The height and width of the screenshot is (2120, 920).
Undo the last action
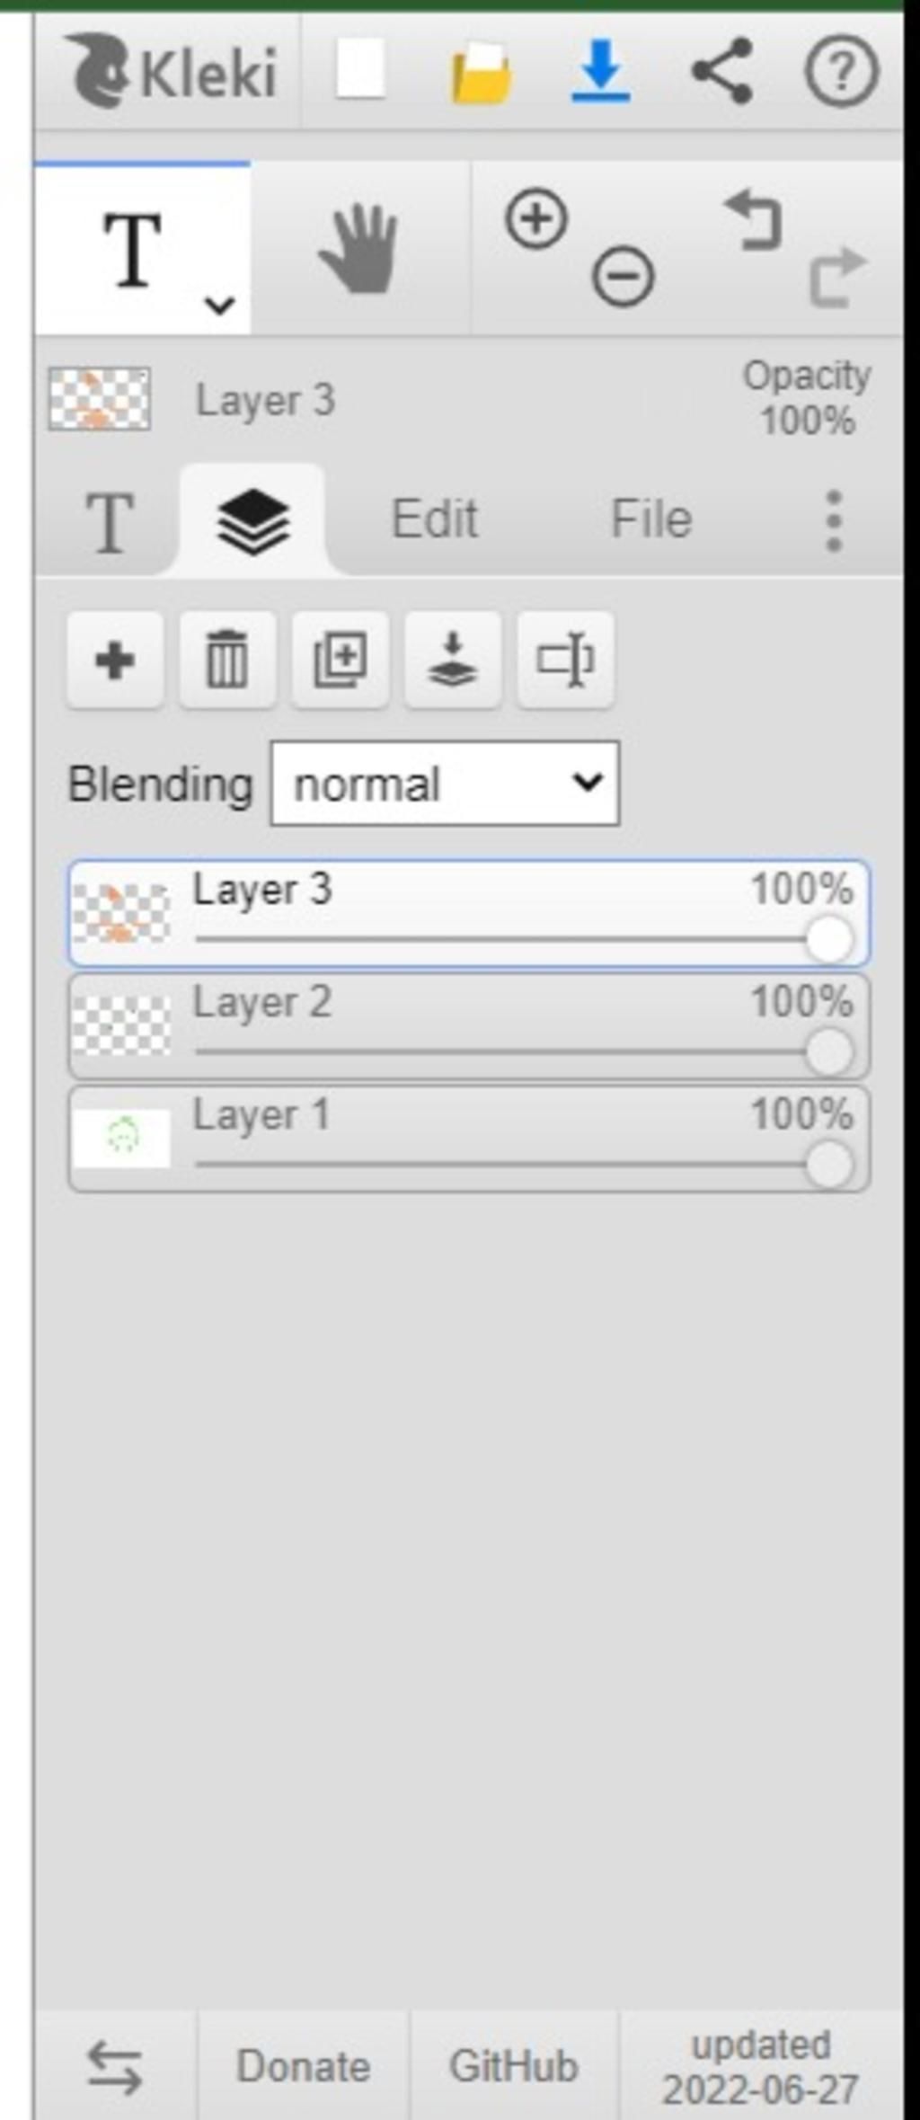coord(754,219)
